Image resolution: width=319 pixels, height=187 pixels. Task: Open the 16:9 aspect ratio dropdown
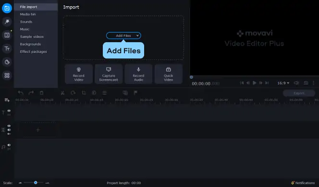[x=283, y=83]
